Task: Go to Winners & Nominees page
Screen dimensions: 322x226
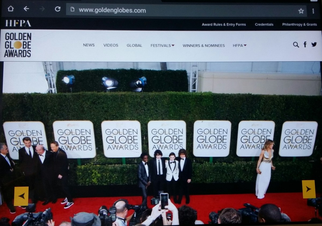Action: click(204, 45)
